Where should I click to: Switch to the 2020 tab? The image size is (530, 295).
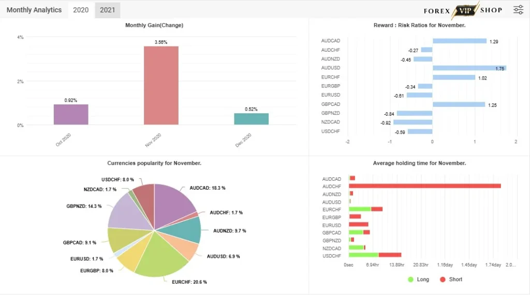tap(81, 10)
